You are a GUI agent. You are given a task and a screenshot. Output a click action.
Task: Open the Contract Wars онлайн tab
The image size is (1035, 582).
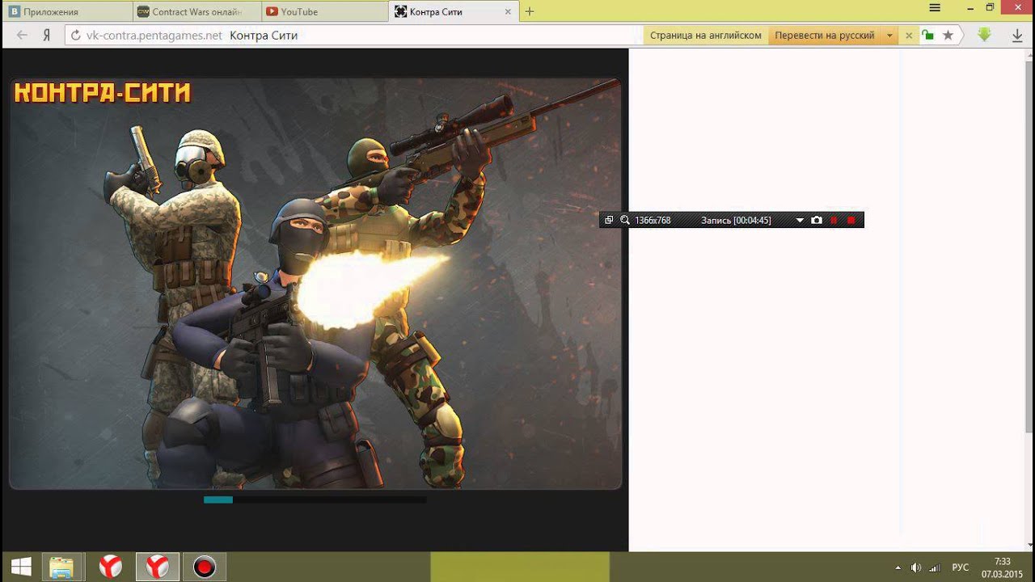coord(196,11)
